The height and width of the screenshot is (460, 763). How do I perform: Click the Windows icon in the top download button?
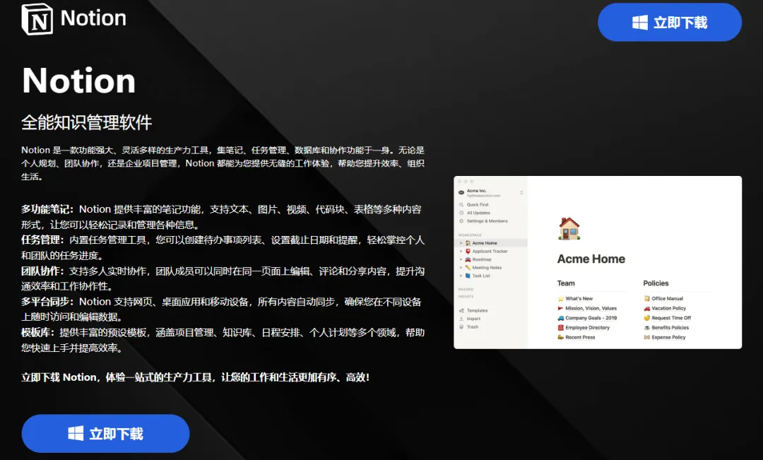640,23
